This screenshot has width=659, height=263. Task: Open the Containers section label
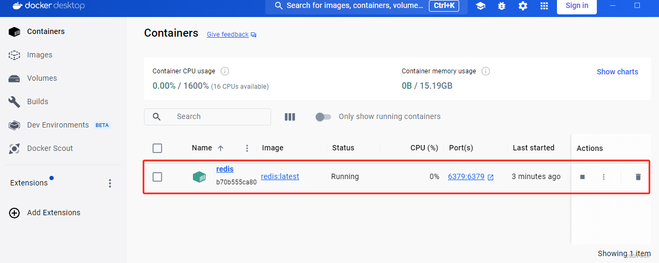coord(46,31)
